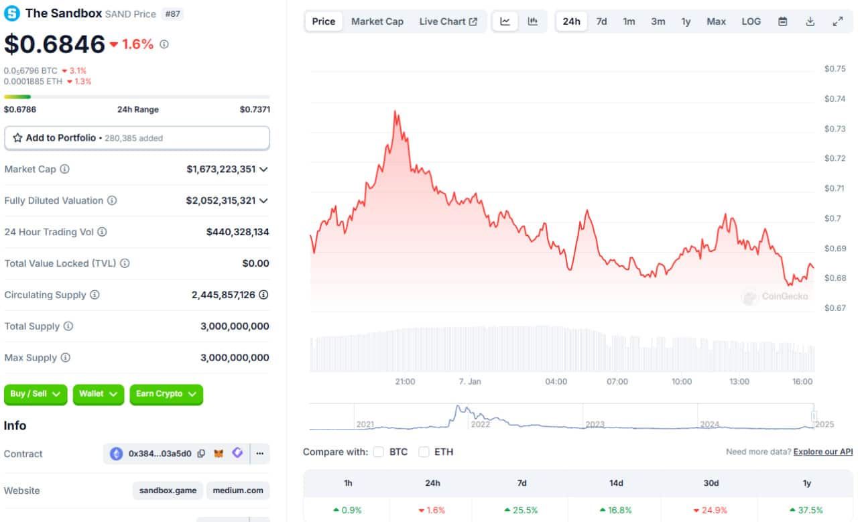858x522 pixels.
Task: Click the star icon in Add to Portfolio
Action: (17, 137)
